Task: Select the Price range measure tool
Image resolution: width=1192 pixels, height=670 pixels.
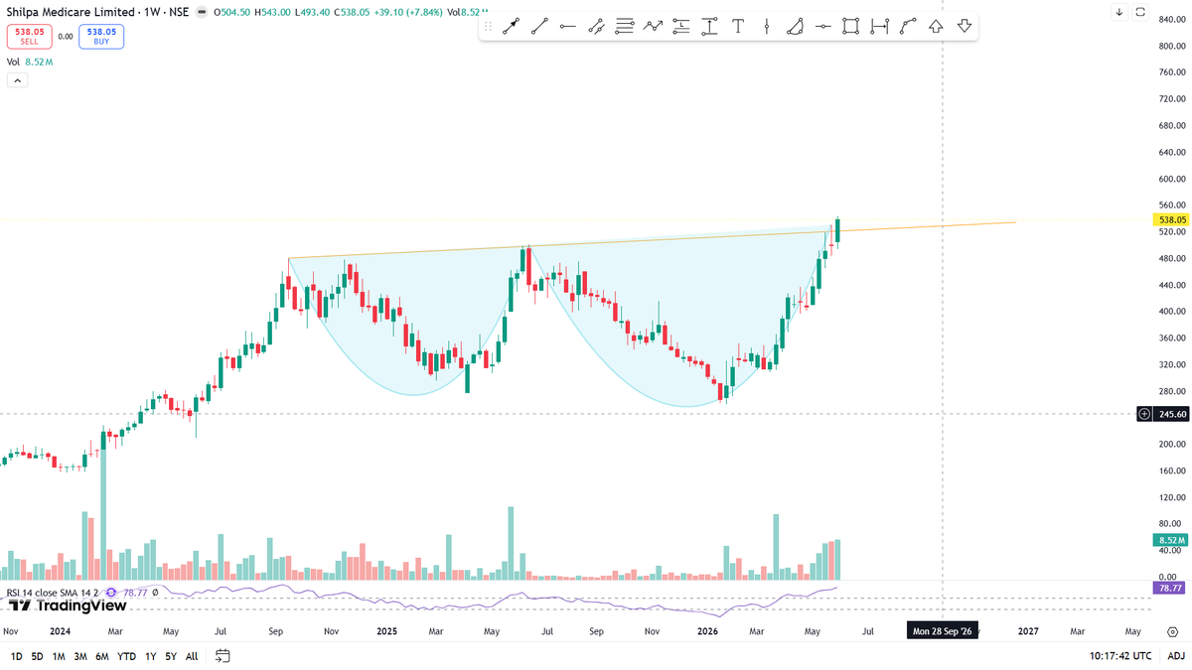Action: [x=709, y=27]
